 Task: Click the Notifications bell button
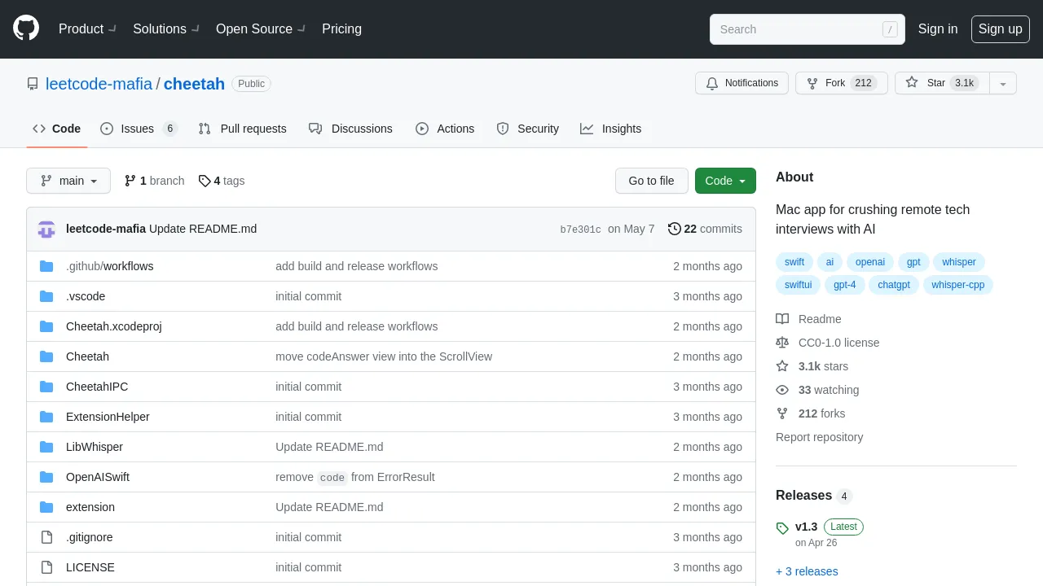point(742,83)
